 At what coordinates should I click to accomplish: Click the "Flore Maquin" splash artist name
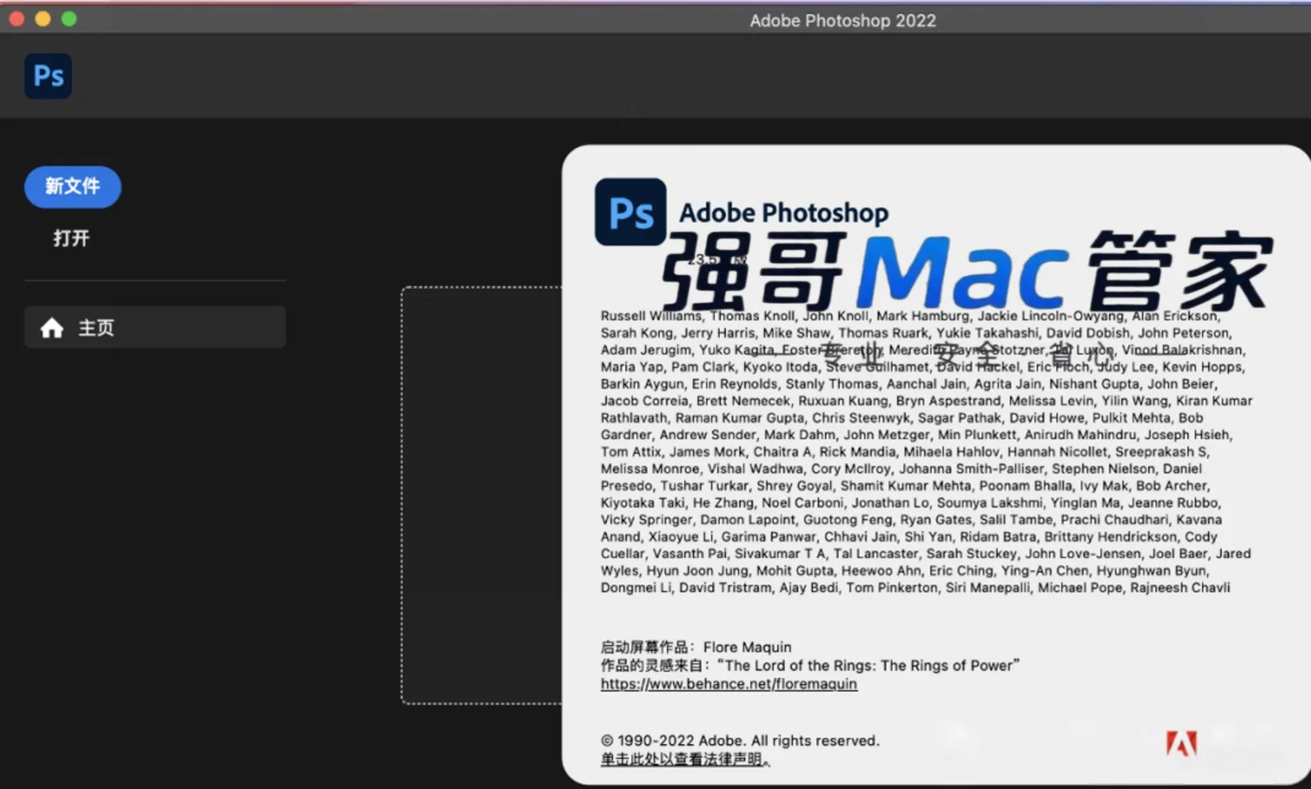click(x=747, y=647)
